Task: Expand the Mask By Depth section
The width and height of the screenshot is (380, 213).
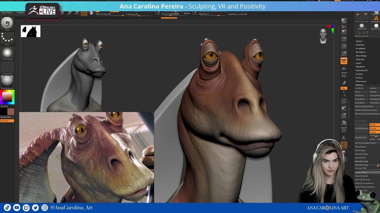Action: (361, 176)
